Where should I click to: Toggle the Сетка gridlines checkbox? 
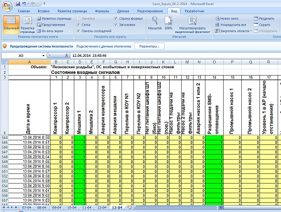pos(78,25)
